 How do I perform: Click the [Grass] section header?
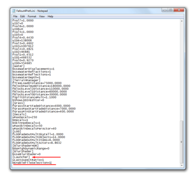18,103
